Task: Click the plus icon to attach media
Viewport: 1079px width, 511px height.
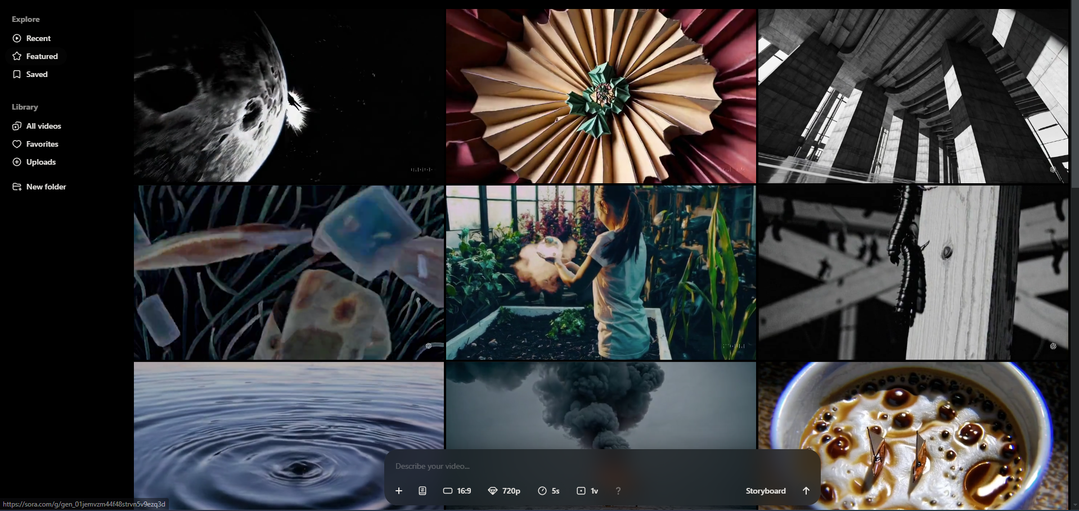Action: coord(399,491)
